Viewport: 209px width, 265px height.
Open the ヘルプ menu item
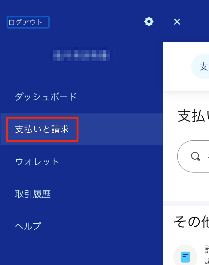28,226
